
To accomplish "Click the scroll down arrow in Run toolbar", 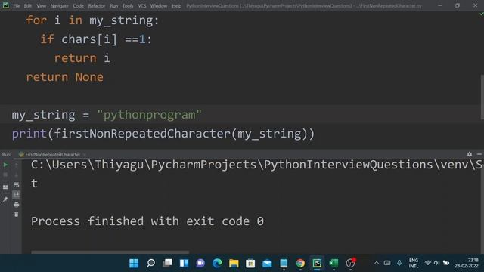I will click(x=17, y=175).
